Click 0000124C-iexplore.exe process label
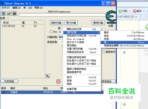 click(59, 12)
